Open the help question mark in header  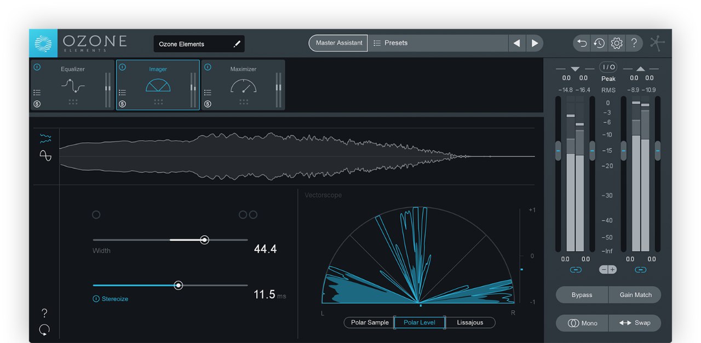[x=634, y=43]
